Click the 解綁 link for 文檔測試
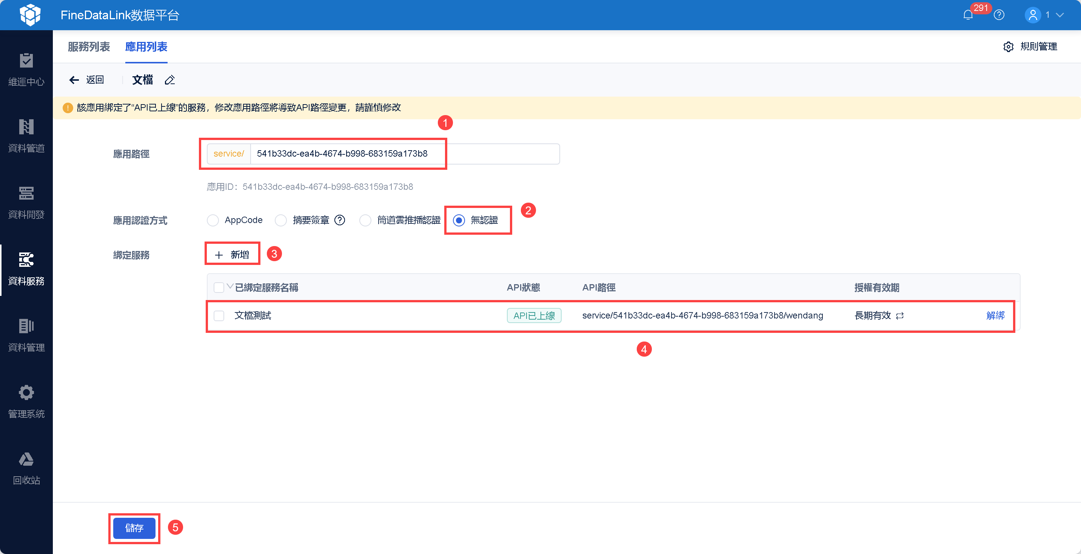 (995, 315)
